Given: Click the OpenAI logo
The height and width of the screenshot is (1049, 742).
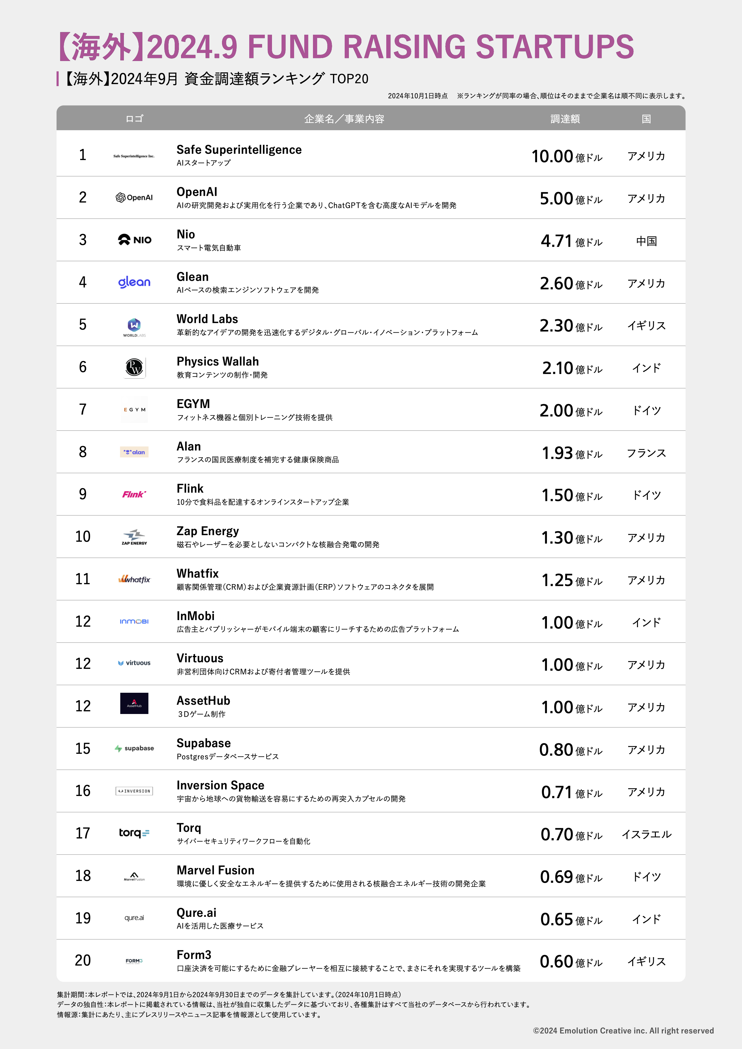Looking at the screenshot, I should pos(134,197).
